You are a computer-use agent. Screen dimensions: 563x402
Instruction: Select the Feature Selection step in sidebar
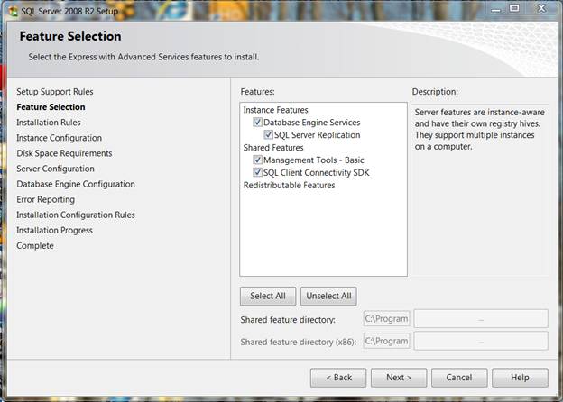tap(51, 107)
